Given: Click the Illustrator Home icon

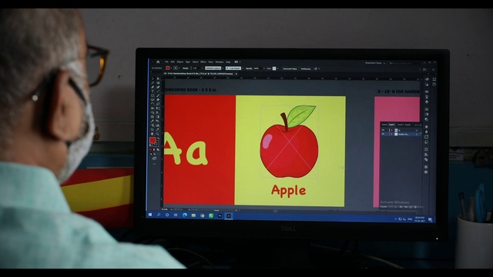Looking at the screenshot, I should pyautogui.click(x=158, y=62).
